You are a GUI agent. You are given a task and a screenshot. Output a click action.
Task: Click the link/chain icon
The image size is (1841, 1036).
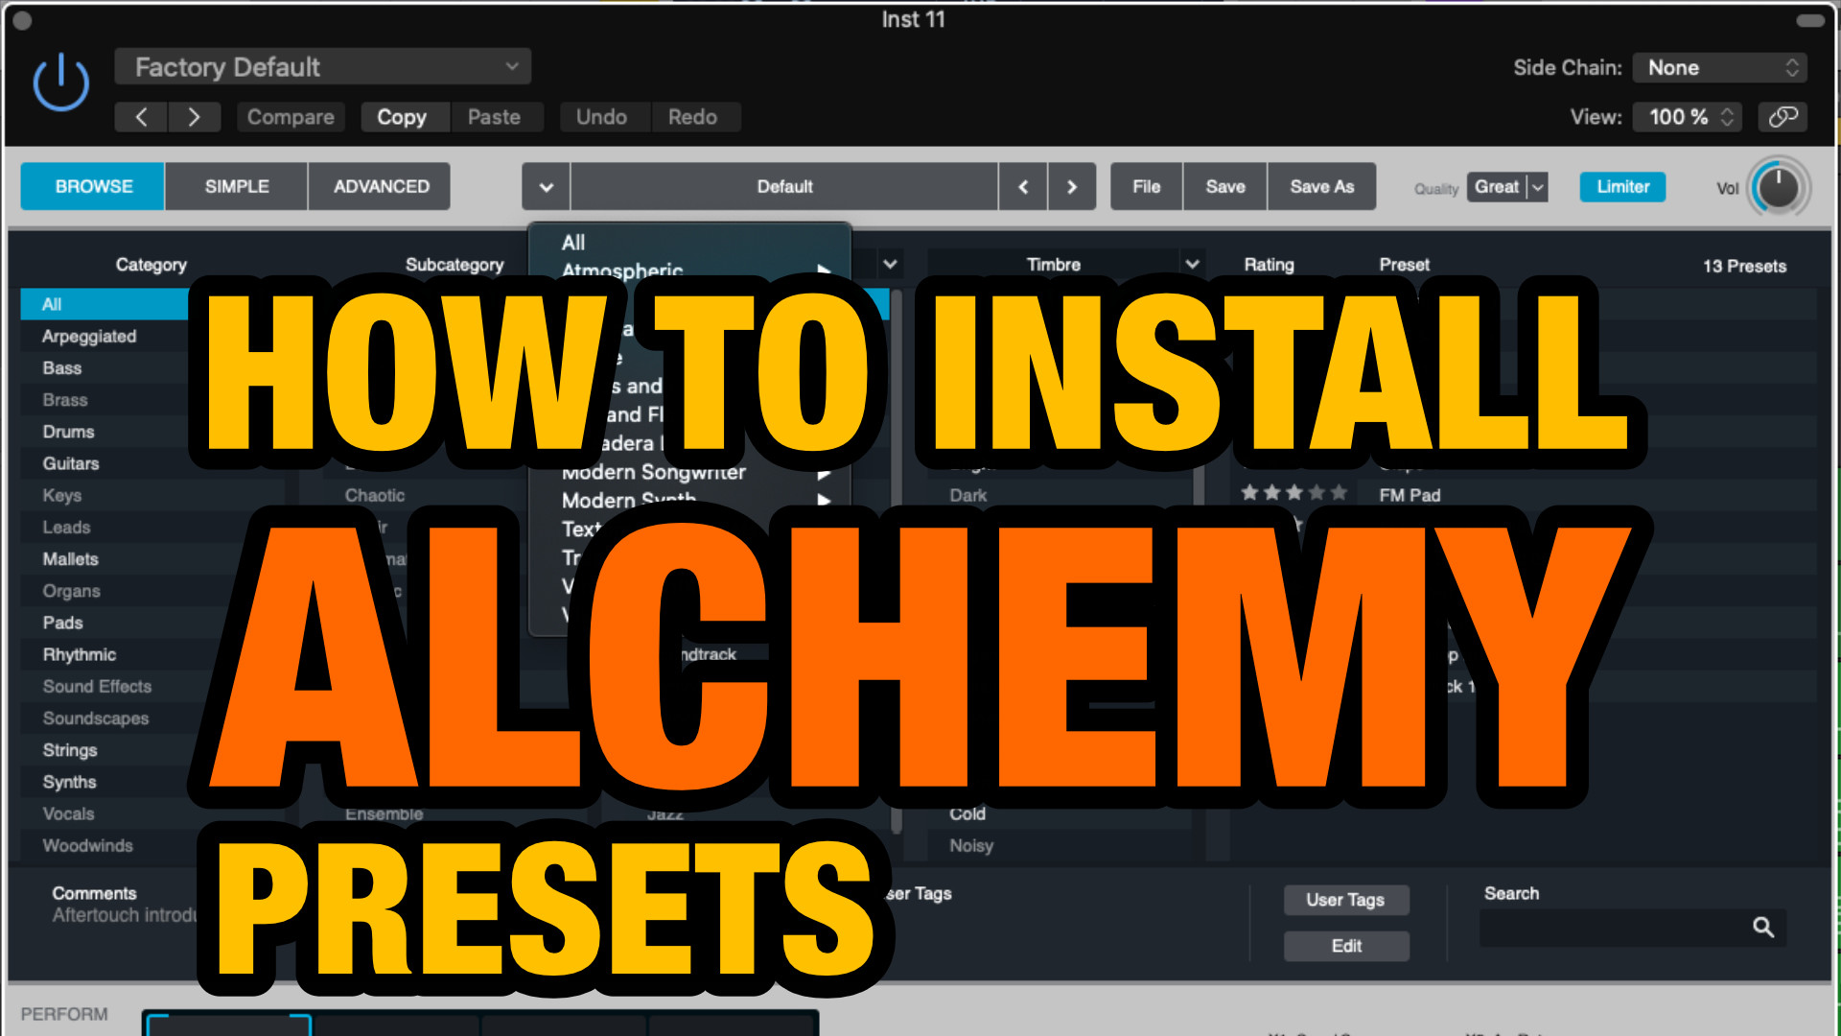coord(1783,116)
